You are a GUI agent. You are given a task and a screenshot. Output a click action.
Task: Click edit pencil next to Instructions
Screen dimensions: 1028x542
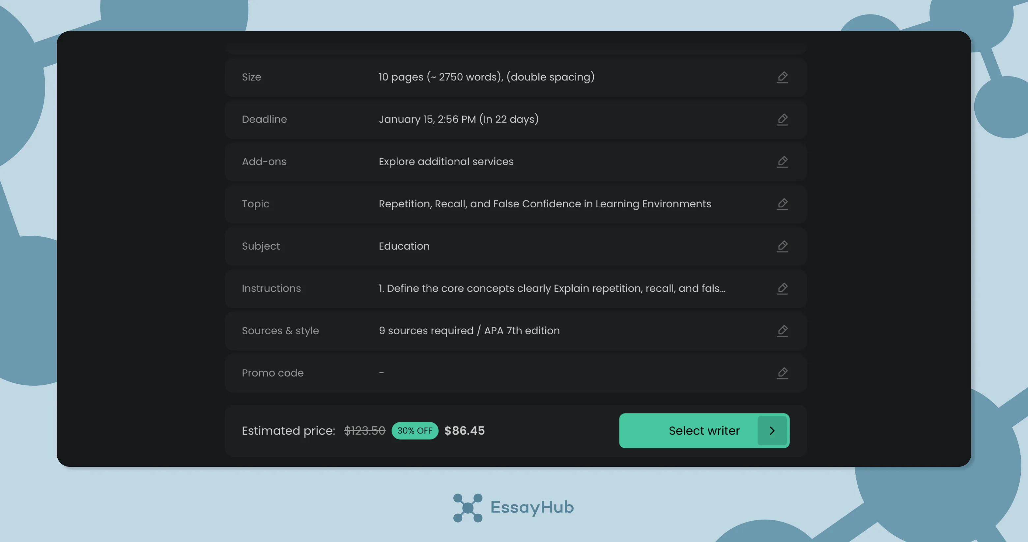click(x=782, y=288)
